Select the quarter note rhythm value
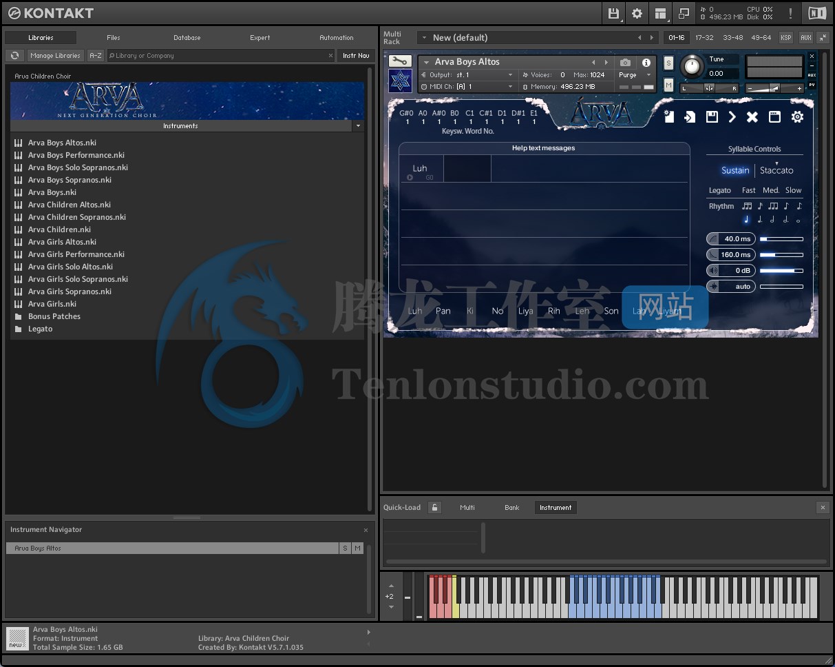Screen dimensions: 835x667 (x=746, y=220)
